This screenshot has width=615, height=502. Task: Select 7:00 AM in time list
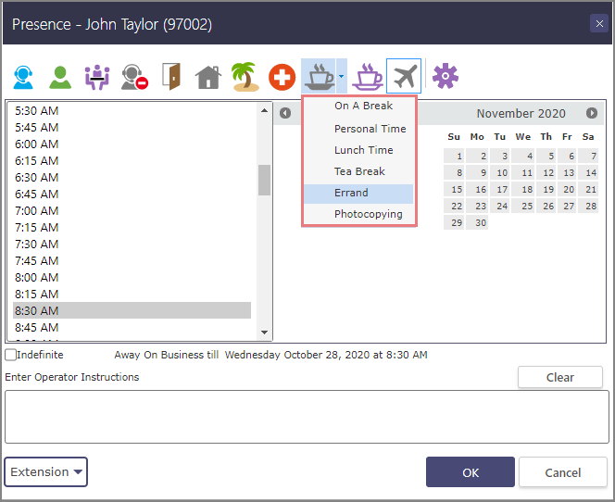click(x=132, y=211)
